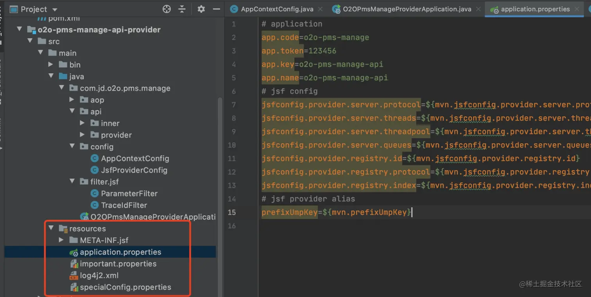Click line number 10 in gutter
This screenshot has height=297, width=591.
coord(232,145)
